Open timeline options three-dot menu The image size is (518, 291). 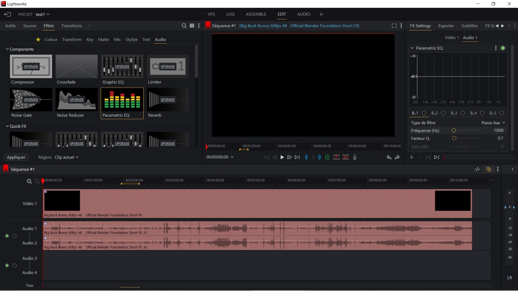498,169
